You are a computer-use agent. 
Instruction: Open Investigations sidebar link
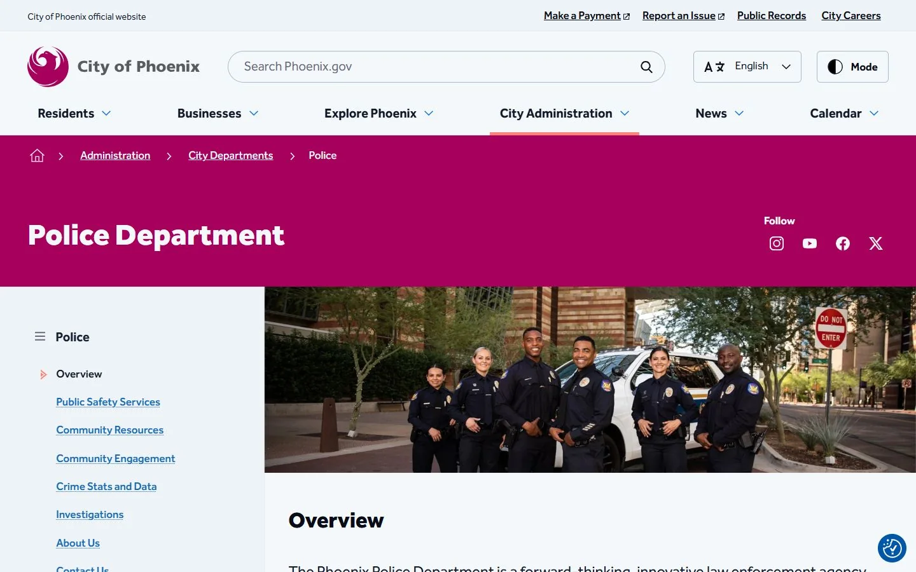point(90,515)
